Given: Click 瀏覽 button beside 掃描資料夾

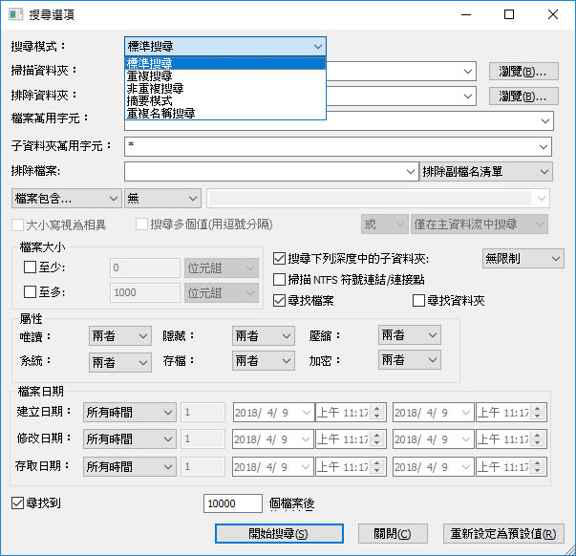Looking at the screenshot, I should (x=523, y=72).
